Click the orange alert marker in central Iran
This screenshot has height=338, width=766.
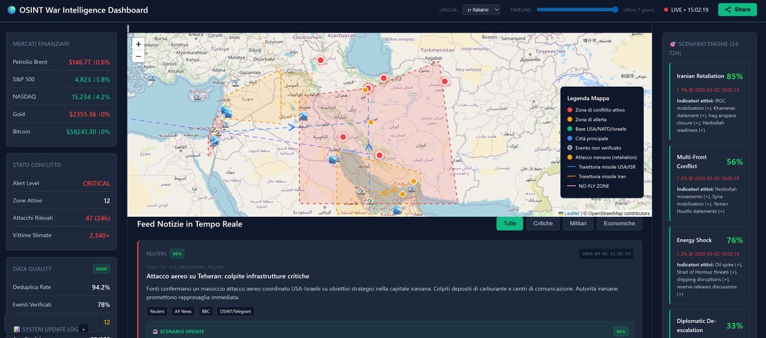pos(370,122)
